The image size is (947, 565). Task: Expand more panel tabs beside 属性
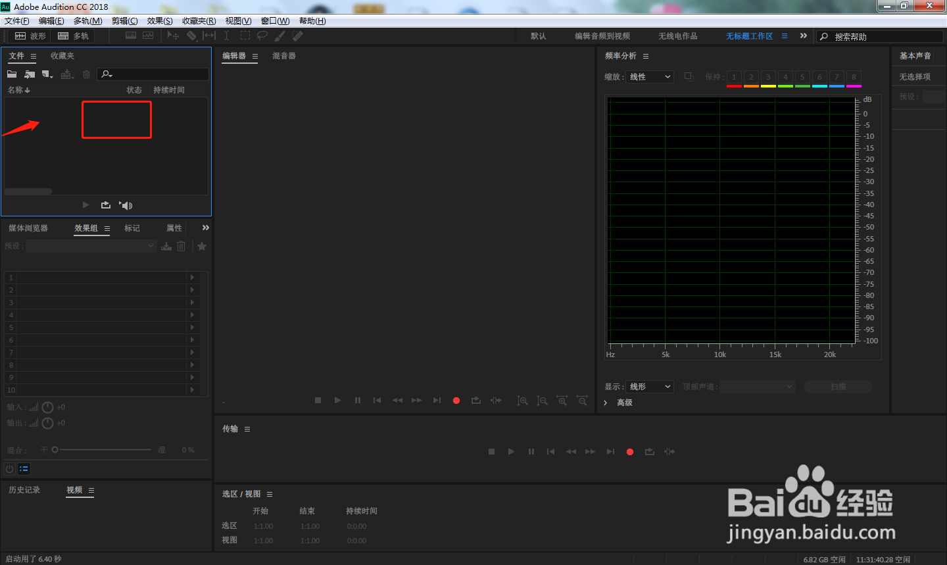click(x=206, y=228)
